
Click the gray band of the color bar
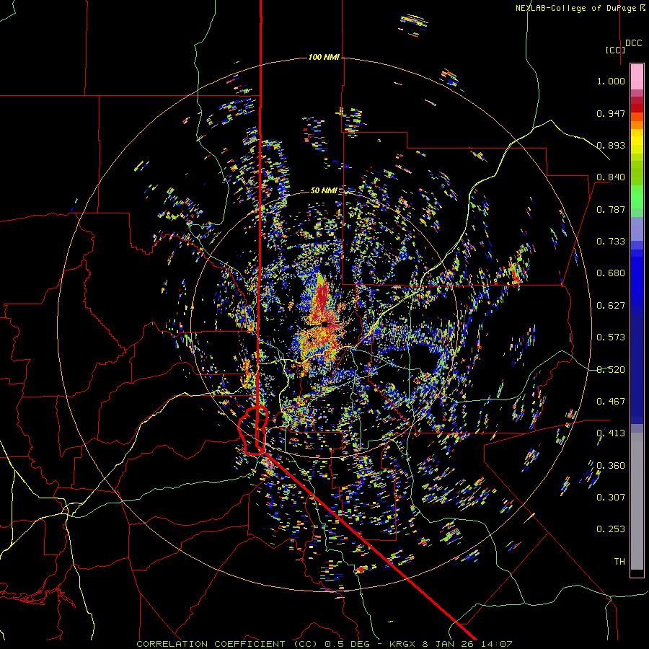[x=637, y=501]
